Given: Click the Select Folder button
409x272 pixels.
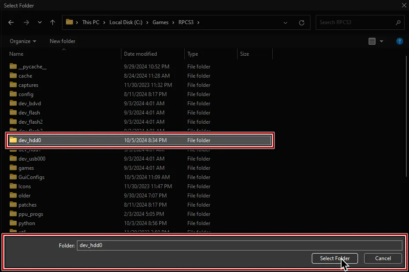Looking at the screenshot, I should point(335,258).
